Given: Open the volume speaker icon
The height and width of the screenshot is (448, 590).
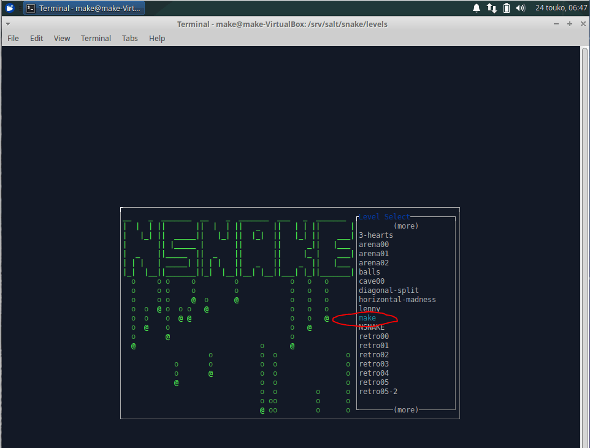Looking at the screenshot, I should coord(521,8).
